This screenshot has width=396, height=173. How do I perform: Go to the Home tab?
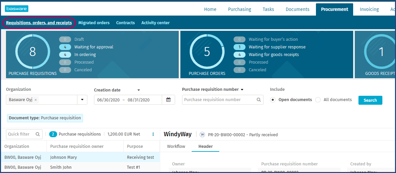(x=210, y=9)
